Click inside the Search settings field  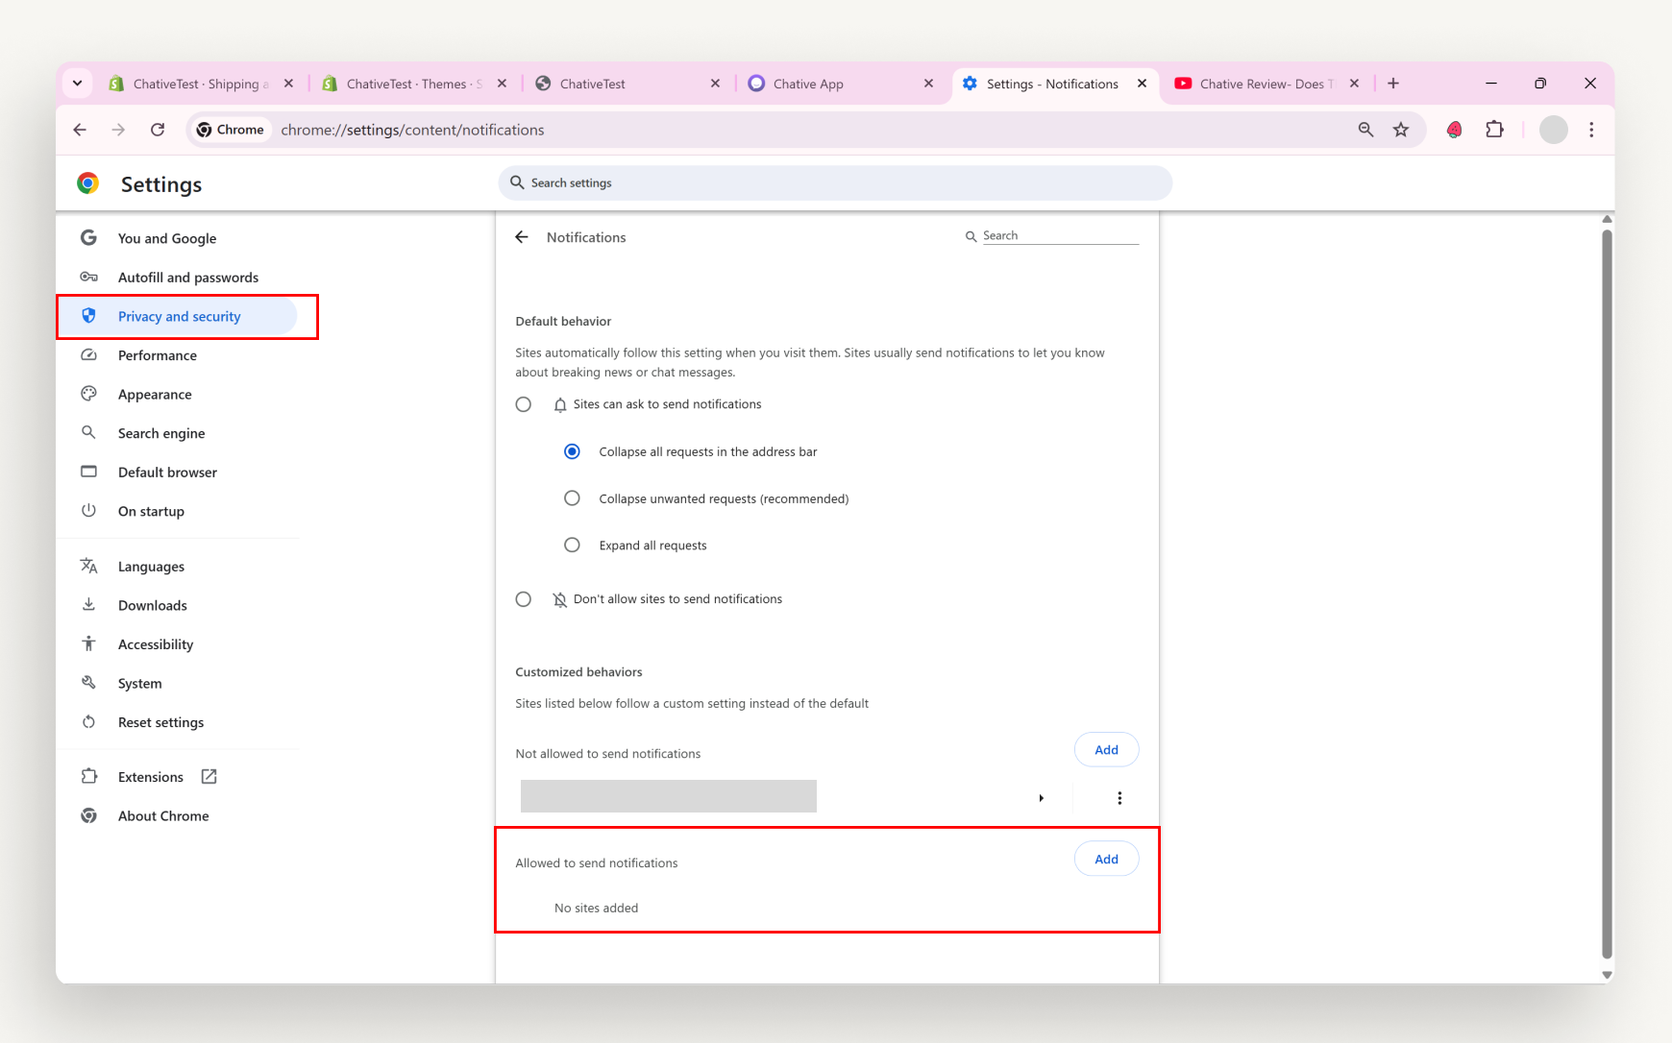point(834,182)
